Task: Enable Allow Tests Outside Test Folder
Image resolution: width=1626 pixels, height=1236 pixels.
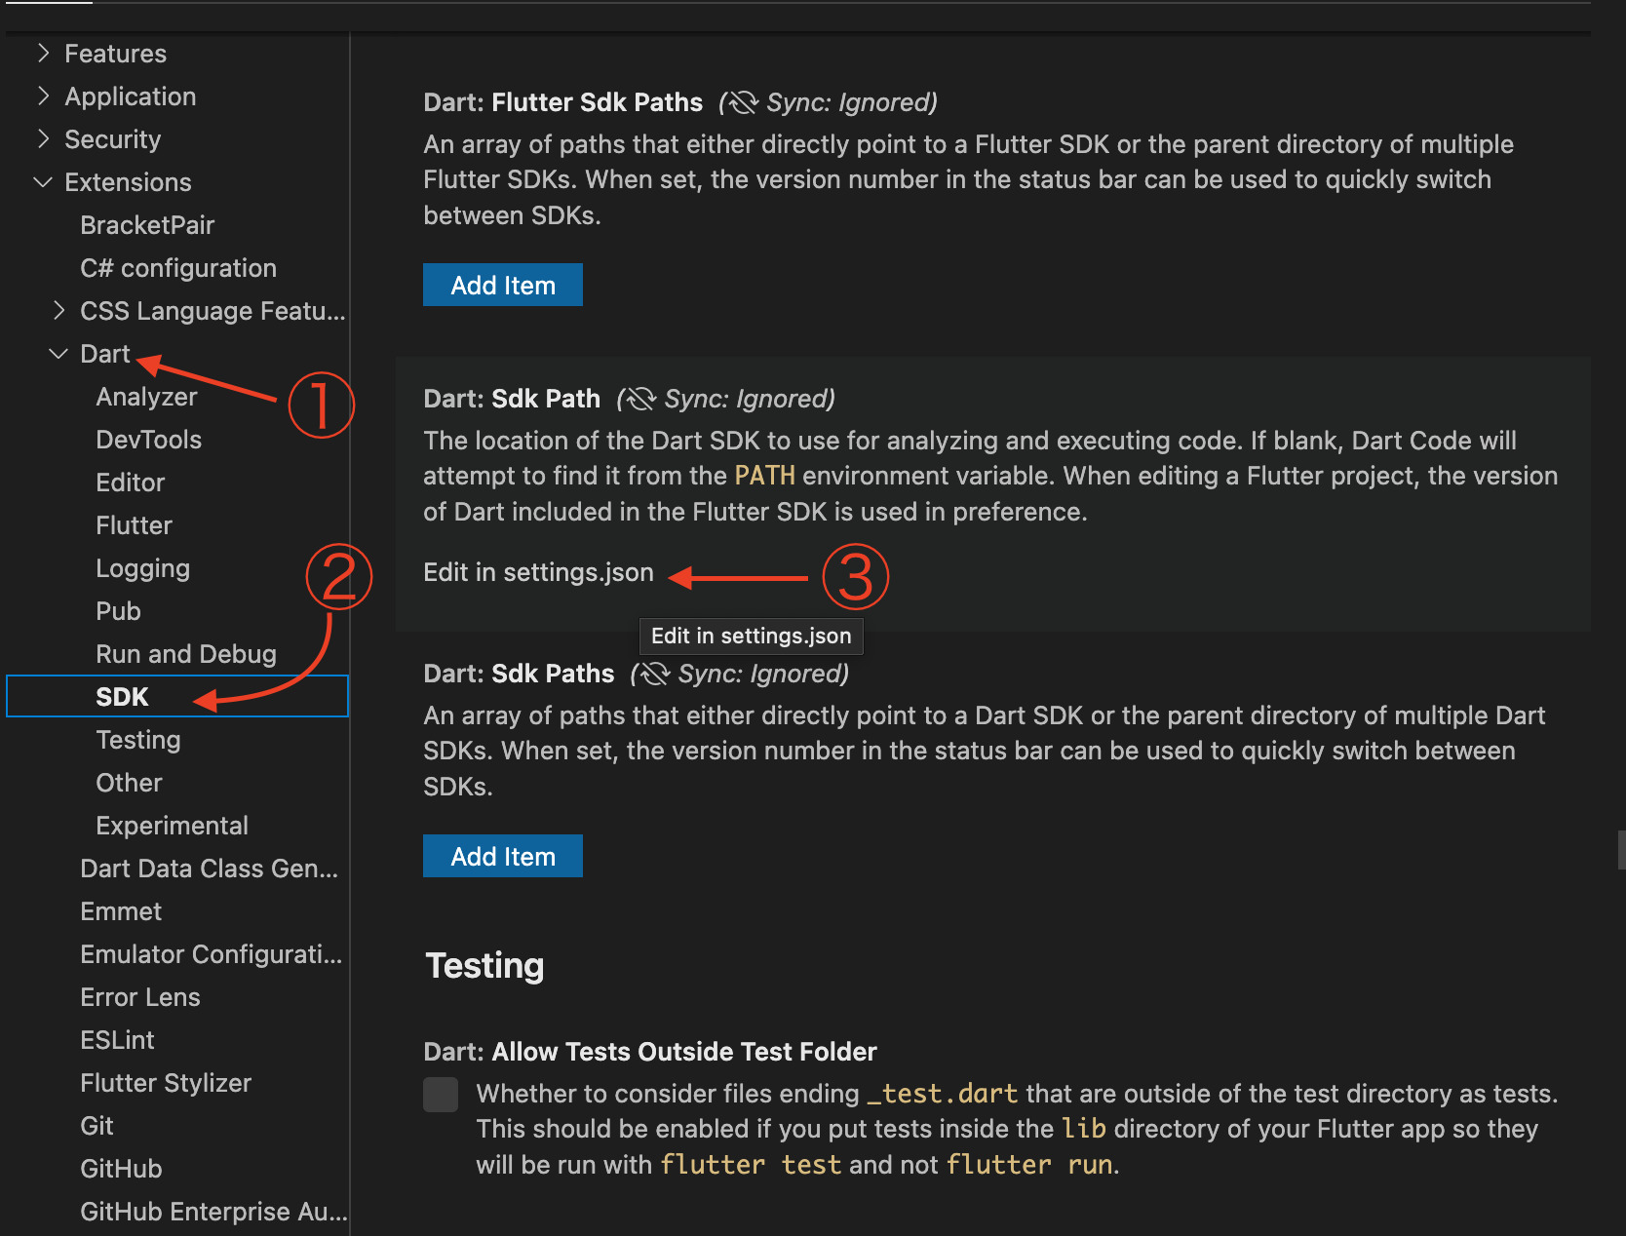Action: 440,1094
